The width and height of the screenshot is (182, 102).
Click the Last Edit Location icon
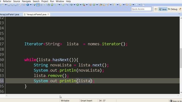pos(127,5)
